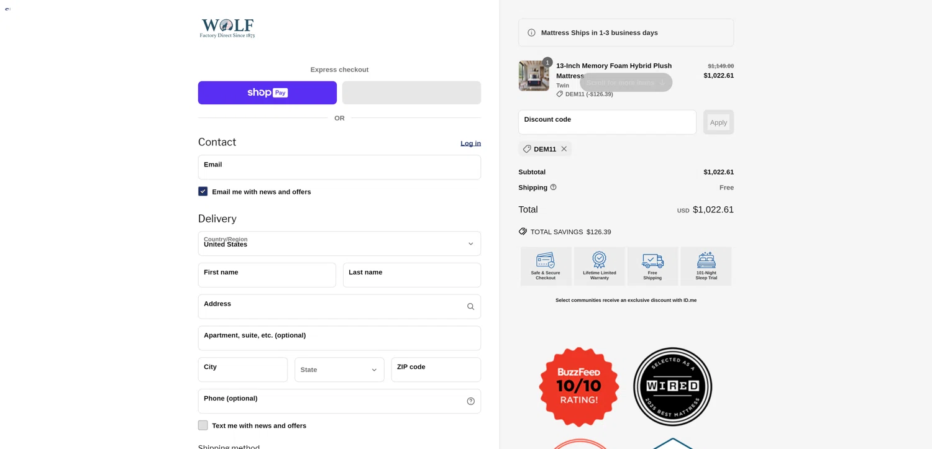Click the address search magnifier icon
Viewport: 932px width, 449px height.
[x=470, y=307]
